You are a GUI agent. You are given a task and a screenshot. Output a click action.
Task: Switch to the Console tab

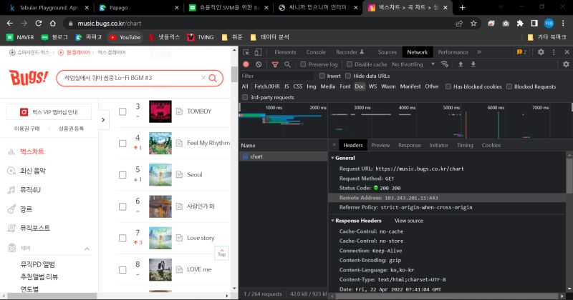[316, 52]
